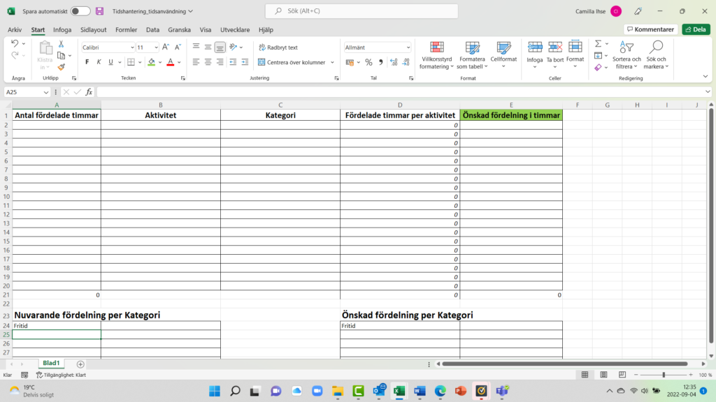Click the Dela share button

coord(696,29)
